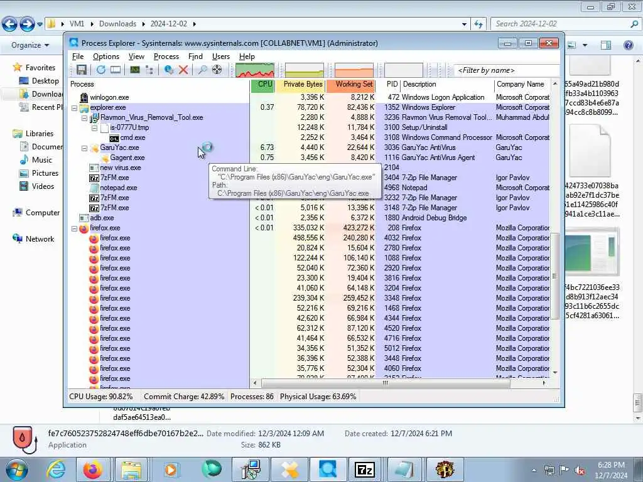The width and height of the screenshot is (643, 482).
Task: Open the View menu
Action: coord(136,56)
